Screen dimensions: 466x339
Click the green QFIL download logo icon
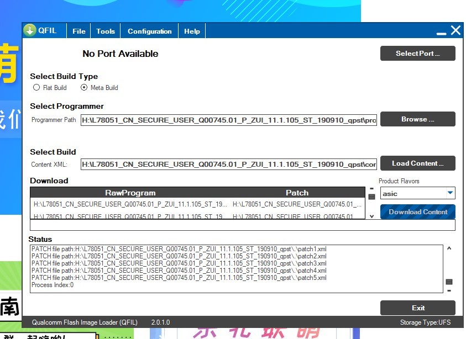[x=30, y=30]
